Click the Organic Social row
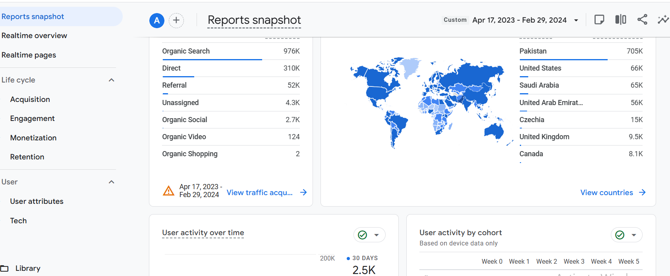670x276 pixels. pos(231,120)
